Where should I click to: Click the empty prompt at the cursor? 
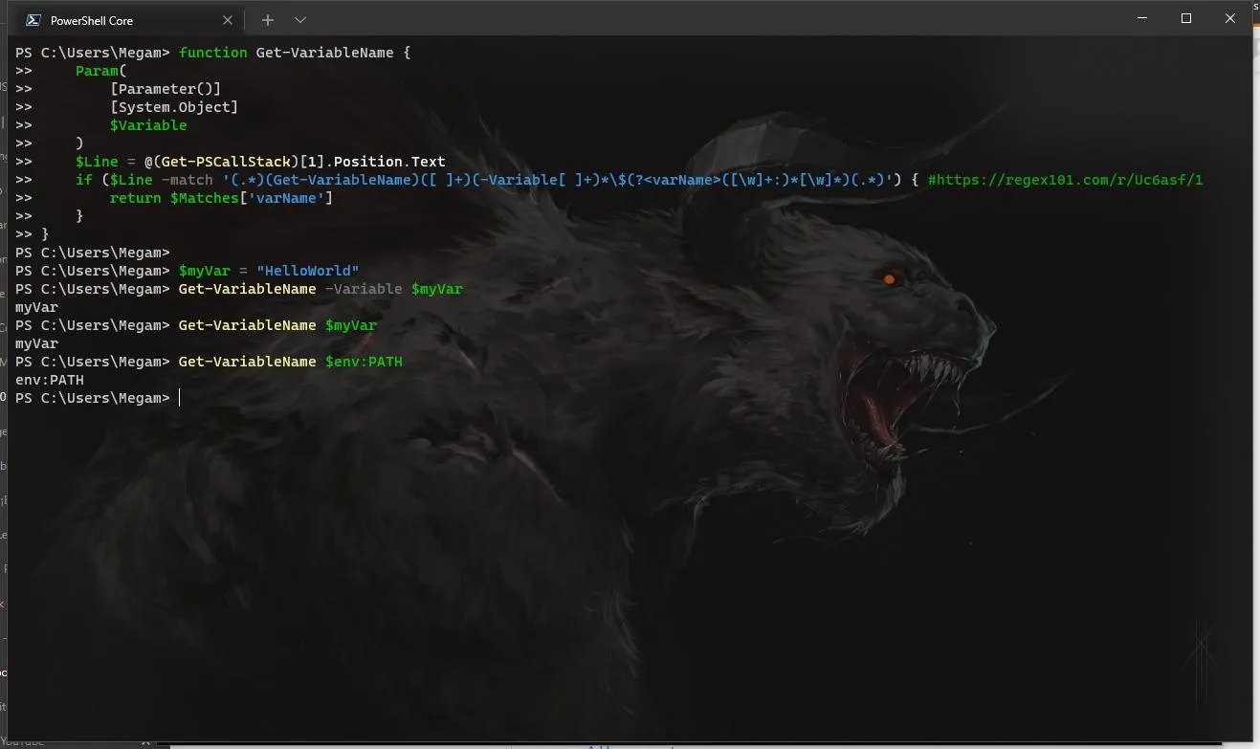click(x=179, y=398)
